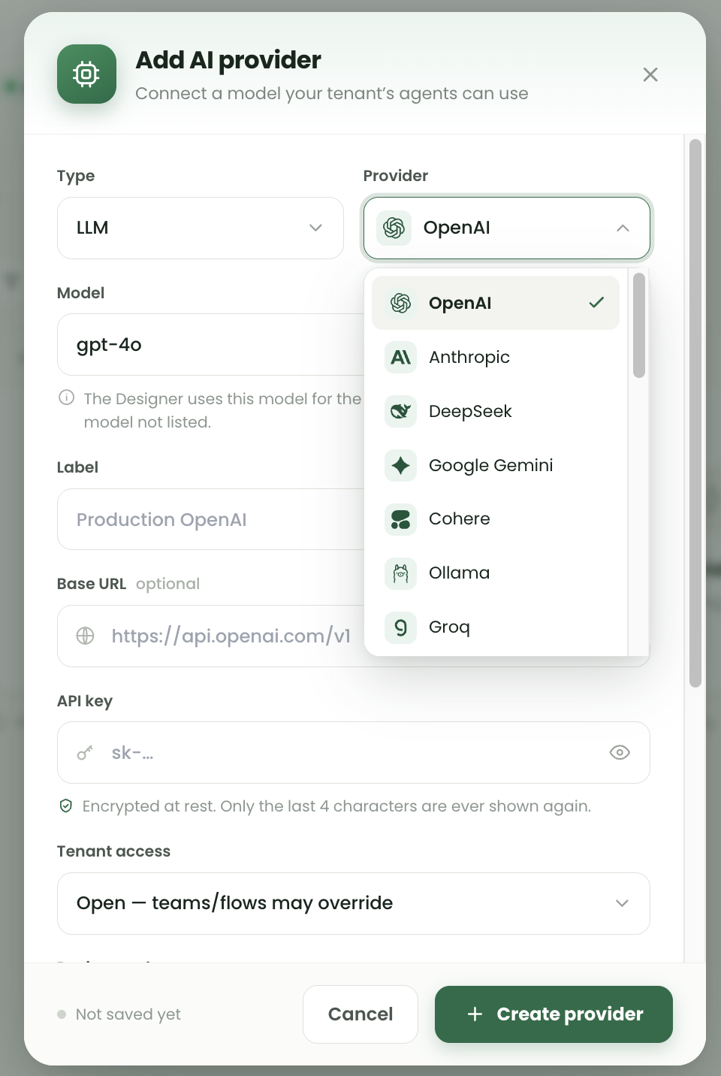This screenshot has width=721, height=1076.
Task: Click the provider list scrollbar
Action: click(x=639, y=325)
